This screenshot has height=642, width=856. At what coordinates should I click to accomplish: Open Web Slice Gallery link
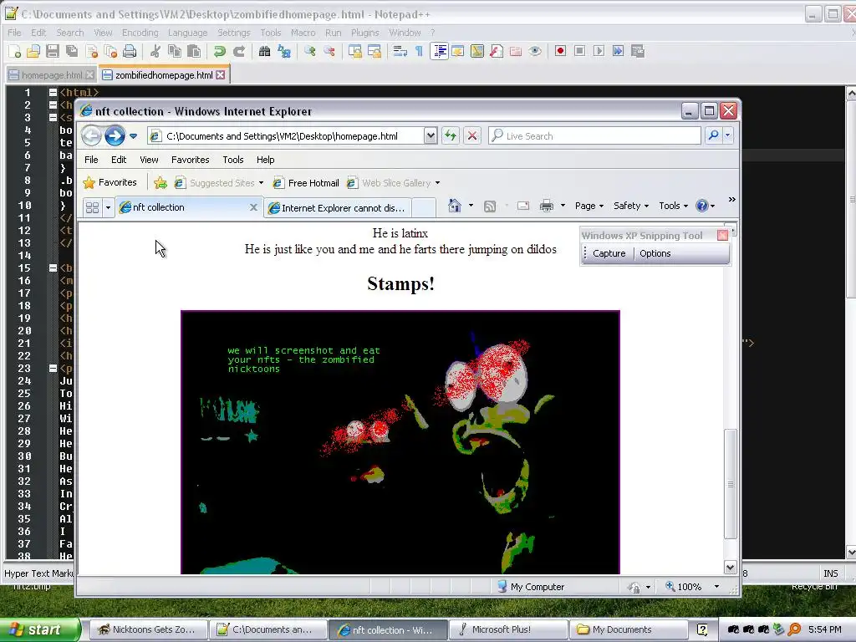pos(393,183)
